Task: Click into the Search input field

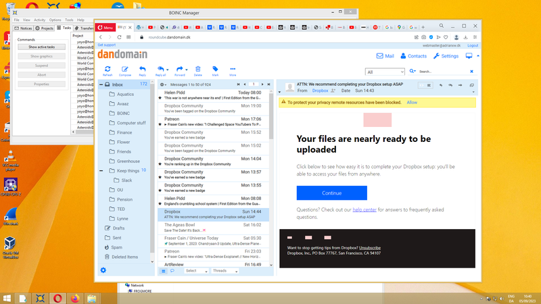Action: 443,72
